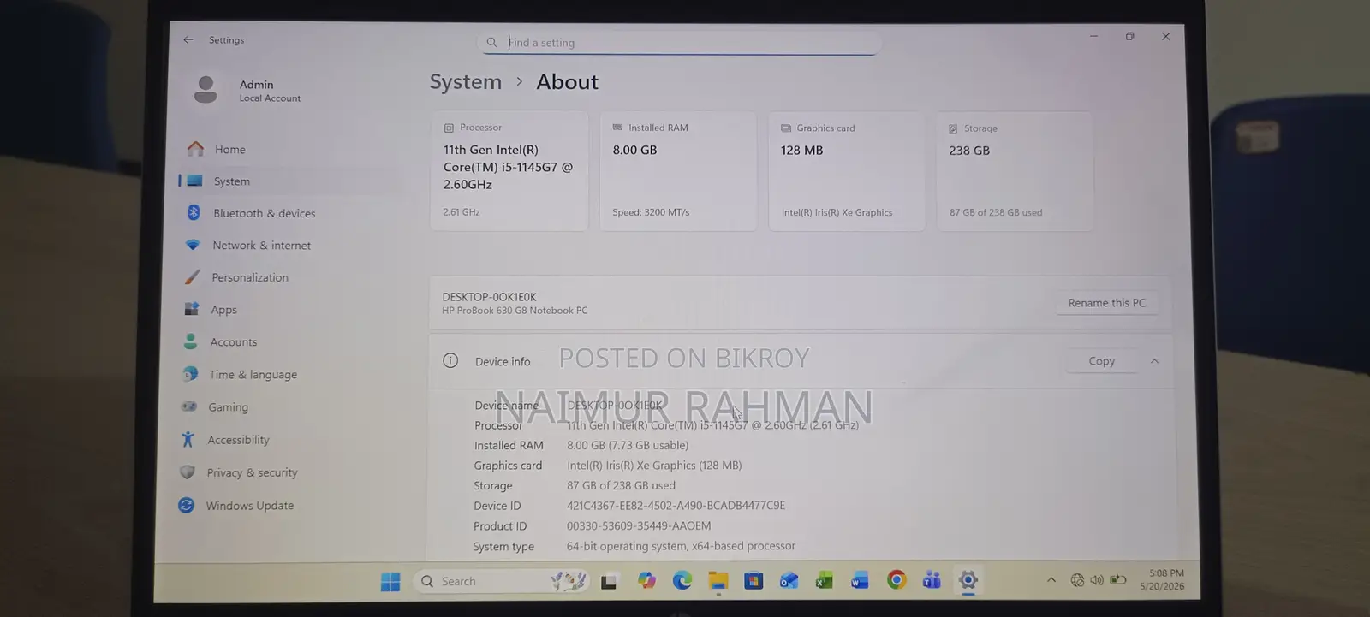Open File Explorer from the taskbar
The image size is (1370, 617).
tap(718, 581)
